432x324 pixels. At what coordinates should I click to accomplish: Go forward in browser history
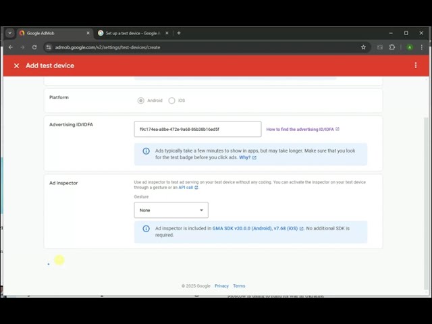pyautogui.click(x=22, y=47)
